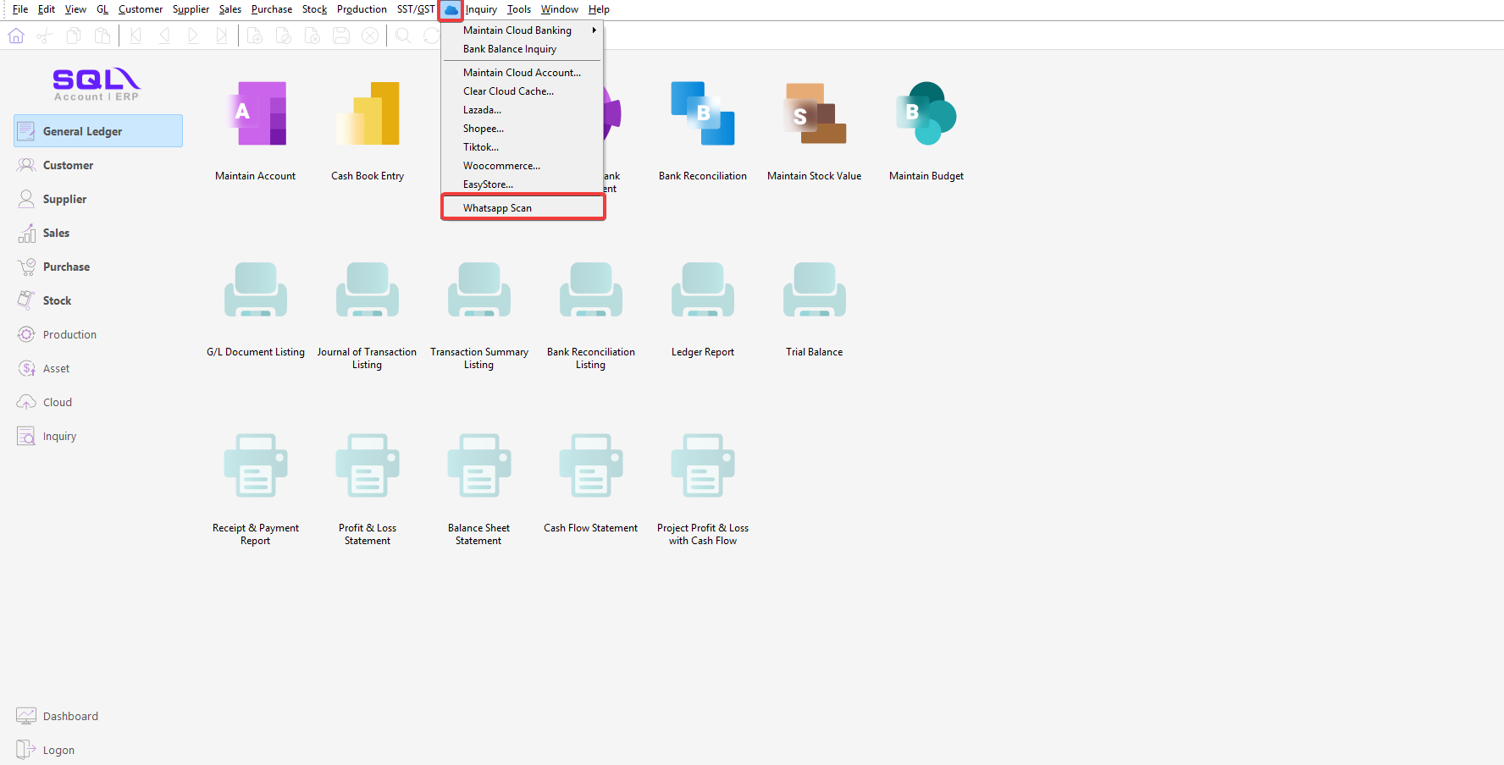This screenshot has width=1504, height=765.
Task: Open the SST/GST menu
Action: [416, 9]
